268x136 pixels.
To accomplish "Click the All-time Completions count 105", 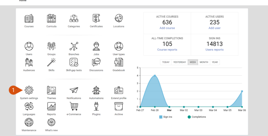I will click(x=167, y=44).
